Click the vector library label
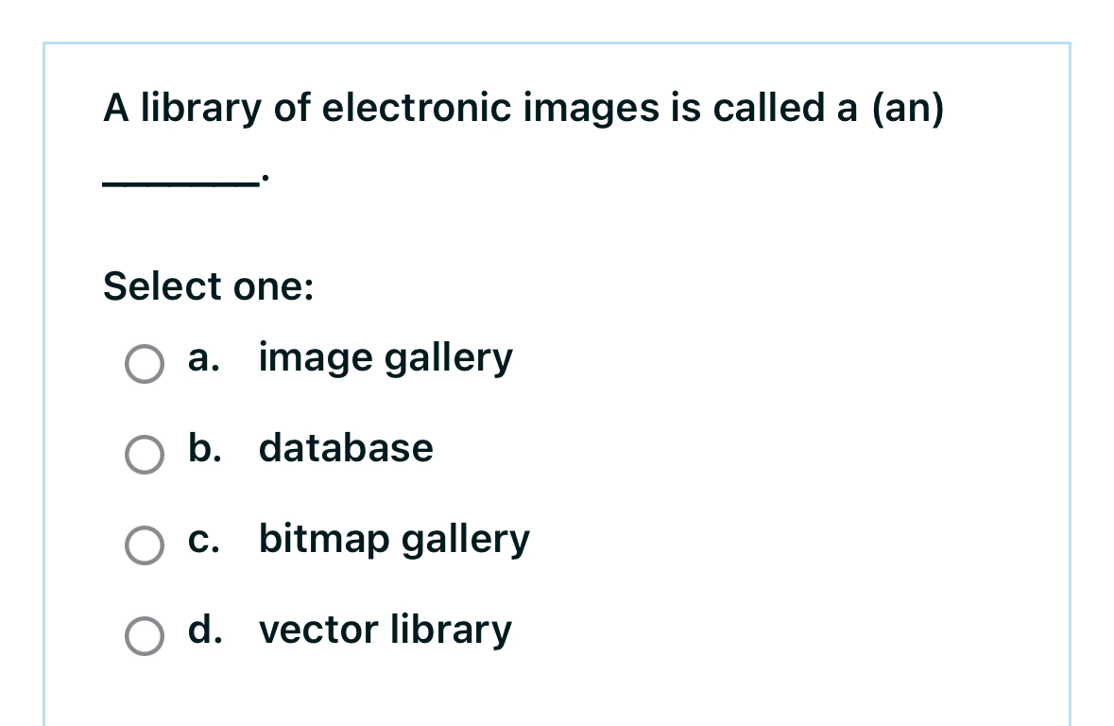The image size is (1114, 726). point(385,631)
